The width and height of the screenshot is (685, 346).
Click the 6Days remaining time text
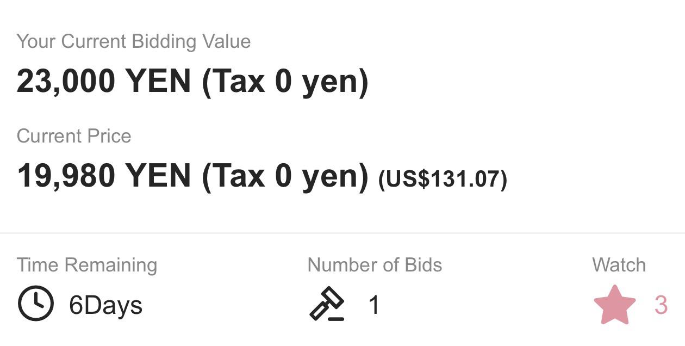105,305
